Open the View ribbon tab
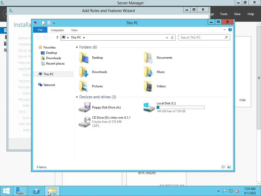The width and height of the screenshot is (261, 196). (74, 30)
